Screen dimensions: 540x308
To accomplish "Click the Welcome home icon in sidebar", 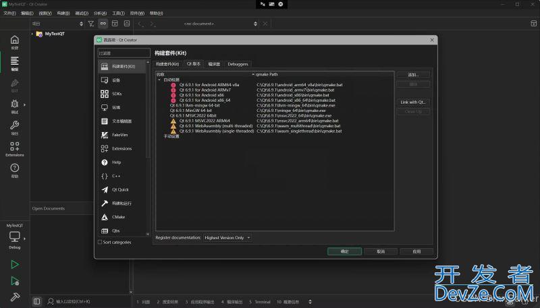I will [x=14, y=41].
